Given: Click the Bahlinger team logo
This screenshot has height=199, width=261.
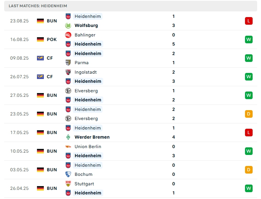Looking at the screenshot, I should [69, 35].
